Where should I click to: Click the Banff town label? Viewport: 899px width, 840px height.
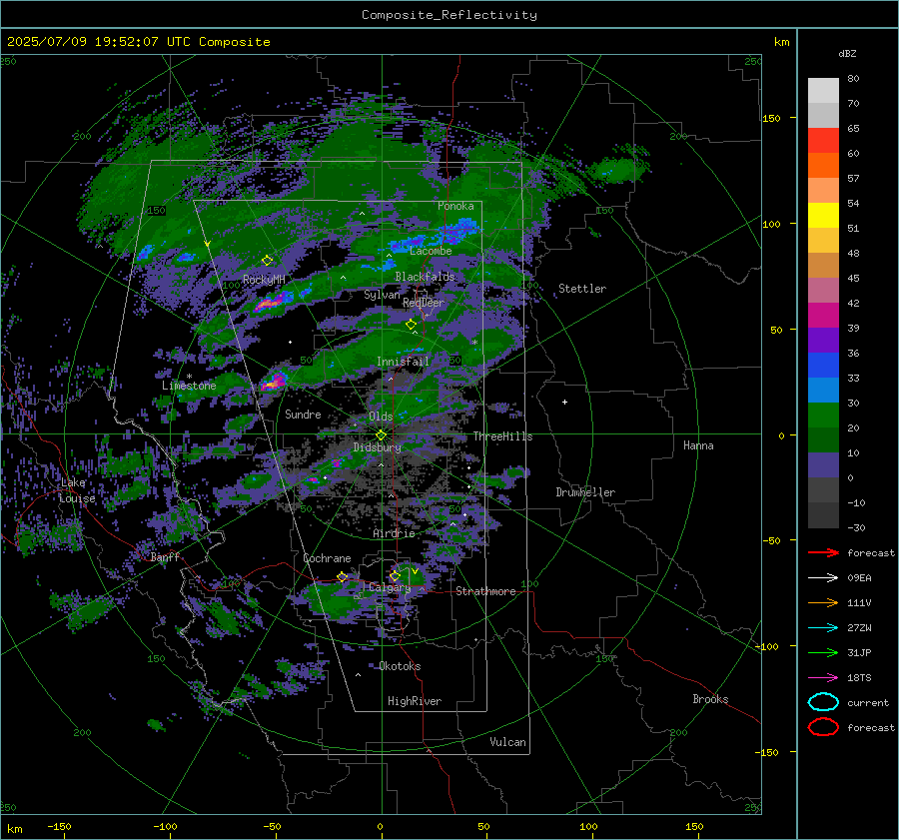coord(165,556)
